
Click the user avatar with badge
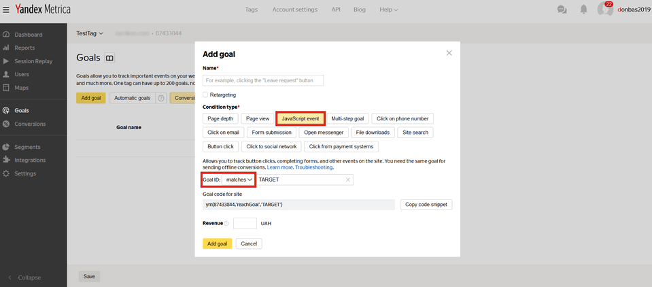tap(605, 9)
